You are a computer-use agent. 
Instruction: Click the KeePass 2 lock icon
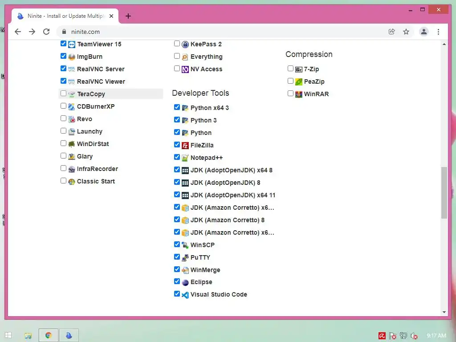185,45
